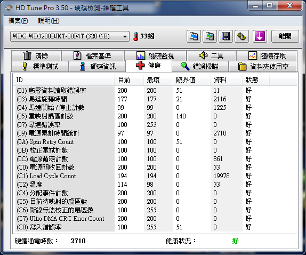Switch to the 資料夾使用率 tab

(x=263, y=66)
